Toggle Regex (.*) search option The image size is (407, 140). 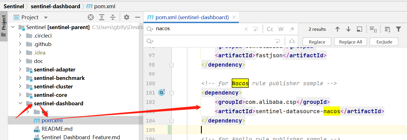click(x=292, y=29)
